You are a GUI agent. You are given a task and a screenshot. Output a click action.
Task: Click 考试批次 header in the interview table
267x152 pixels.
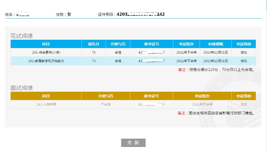[202, 96]
